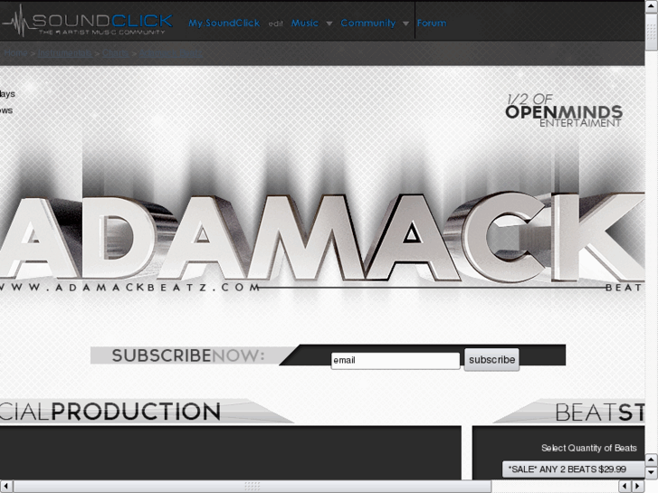Open the Community menu

[x=368, y=24]
